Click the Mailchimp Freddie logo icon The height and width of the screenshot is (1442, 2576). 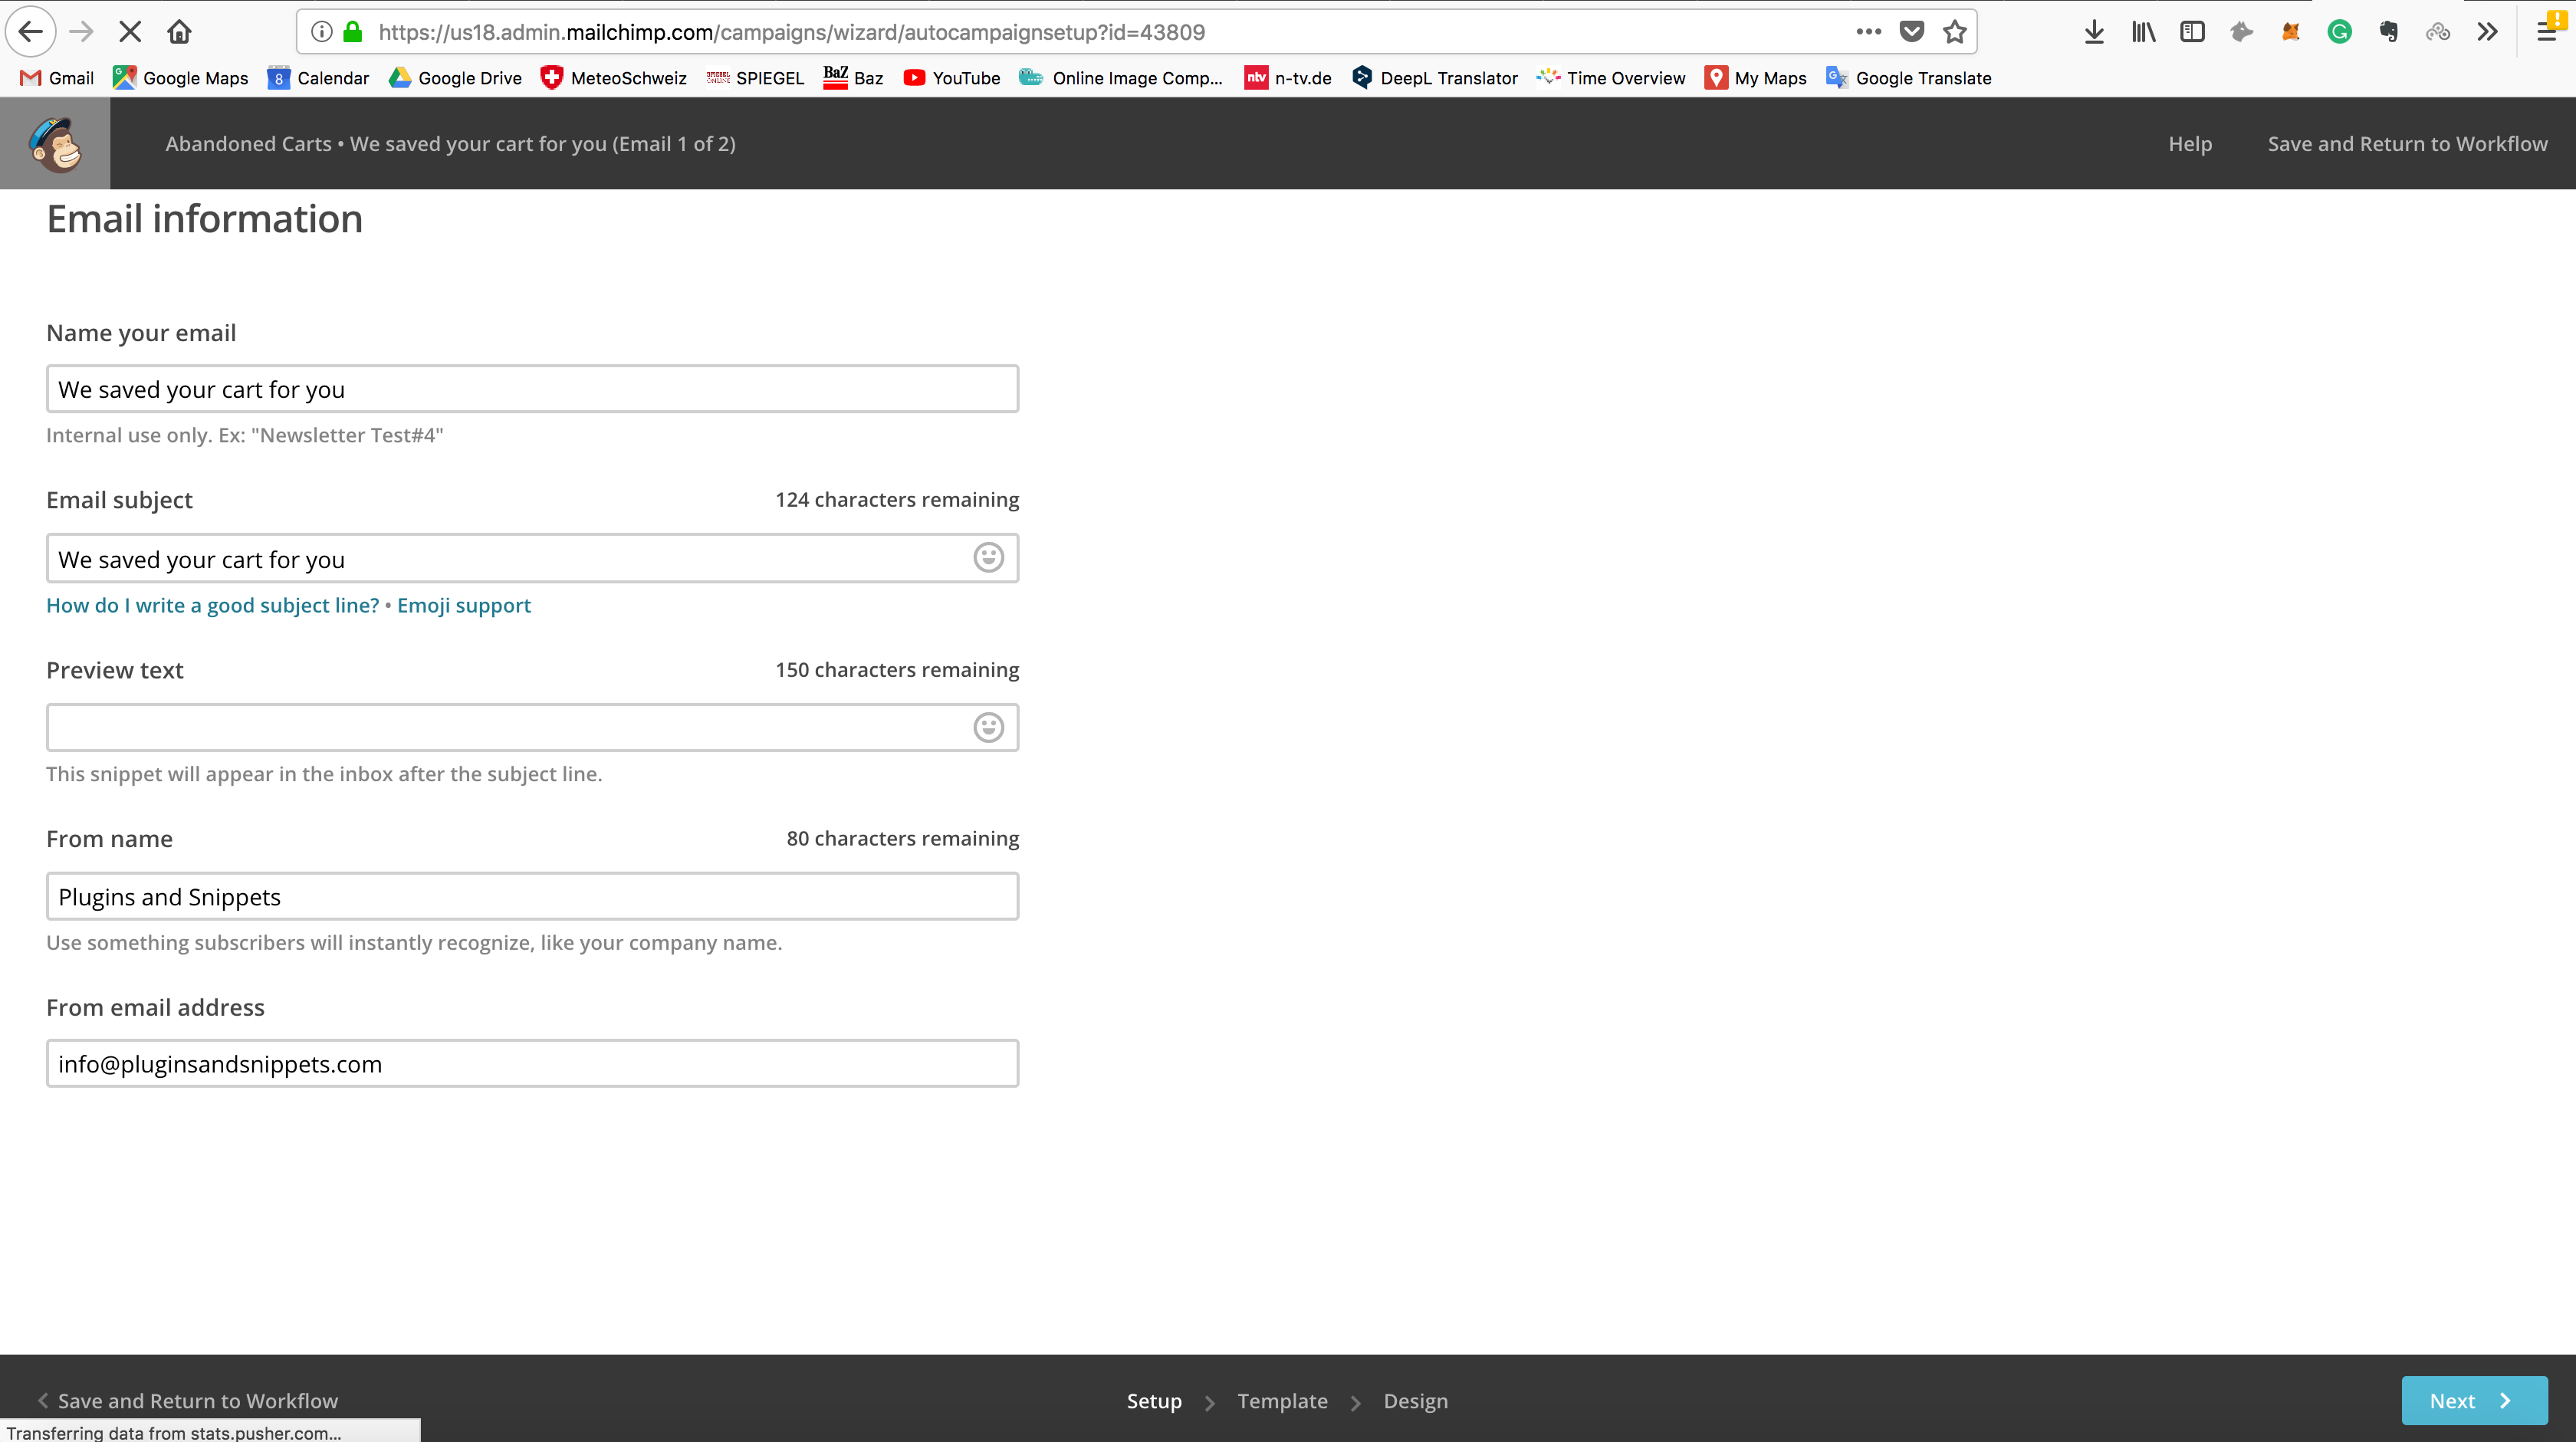[x=55, y=144]
